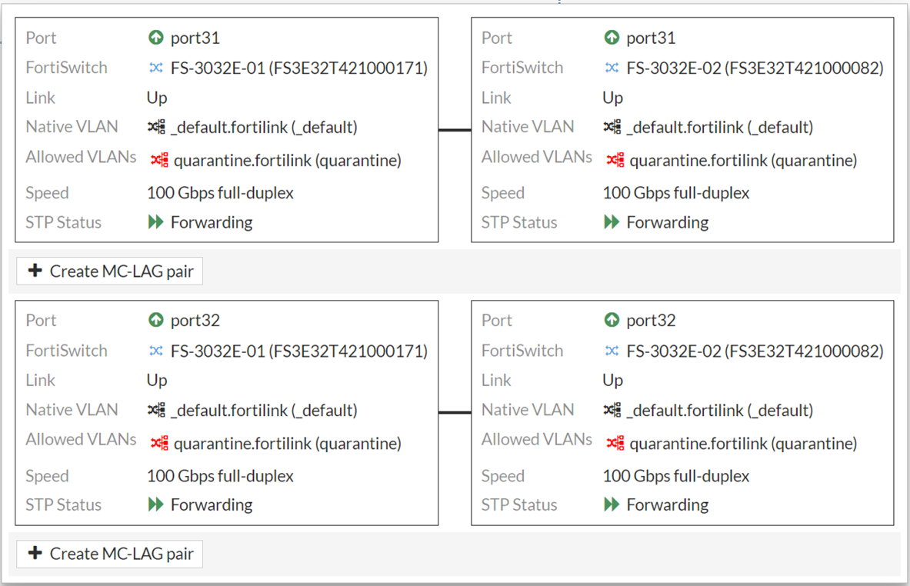910x586 pixels.
Task: Click the upper Create MC-LAG pair button
Action: tap(108, 271)
